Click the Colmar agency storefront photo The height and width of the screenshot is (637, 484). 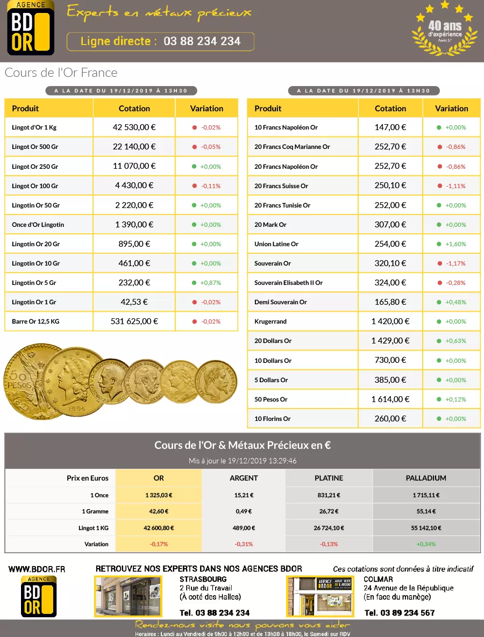click(320, 596)
